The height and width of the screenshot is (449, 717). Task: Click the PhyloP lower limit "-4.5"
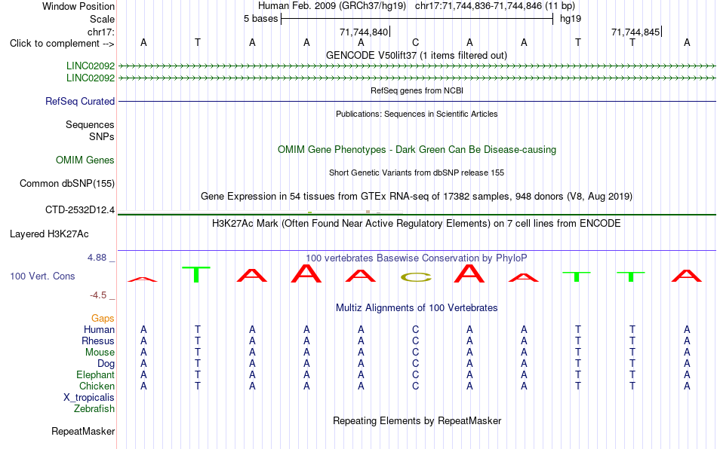point(98,295)
